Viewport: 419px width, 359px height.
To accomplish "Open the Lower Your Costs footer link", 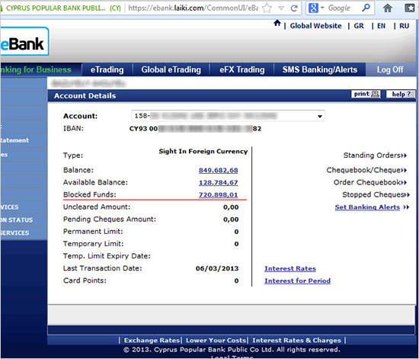I will click(x=216, y=340).
